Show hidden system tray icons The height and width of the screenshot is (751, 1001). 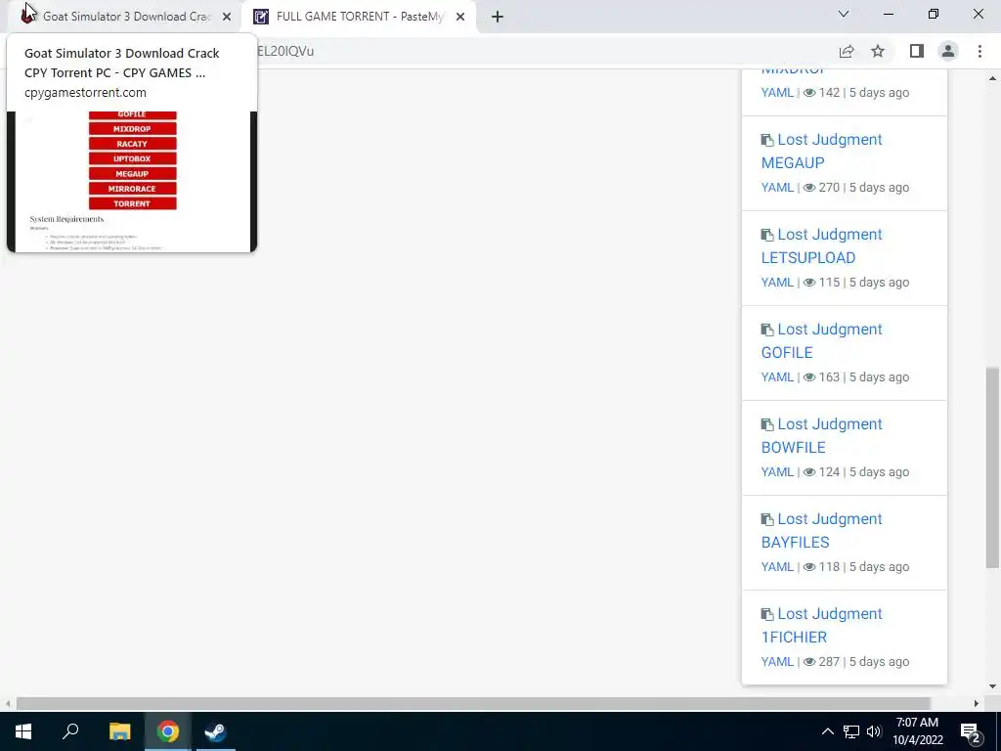coord(827,731)
